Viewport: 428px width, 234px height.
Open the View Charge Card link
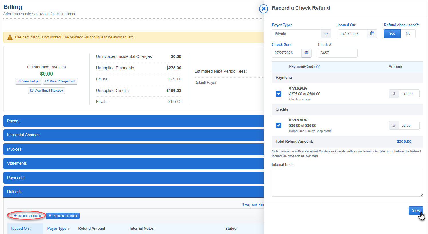pos(60,81)
